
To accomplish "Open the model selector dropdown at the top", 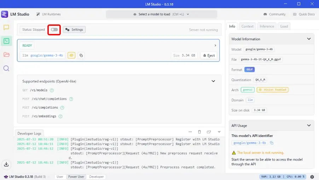I will [x=161, y=14].
